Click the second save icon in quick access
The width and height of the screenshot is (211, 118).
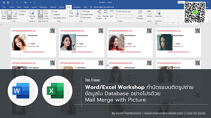point(8,3)
